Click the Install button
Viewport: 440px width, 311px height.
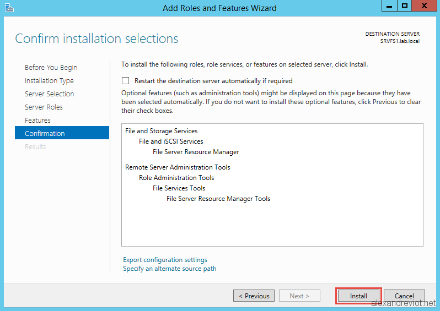[x=358, y=296]
